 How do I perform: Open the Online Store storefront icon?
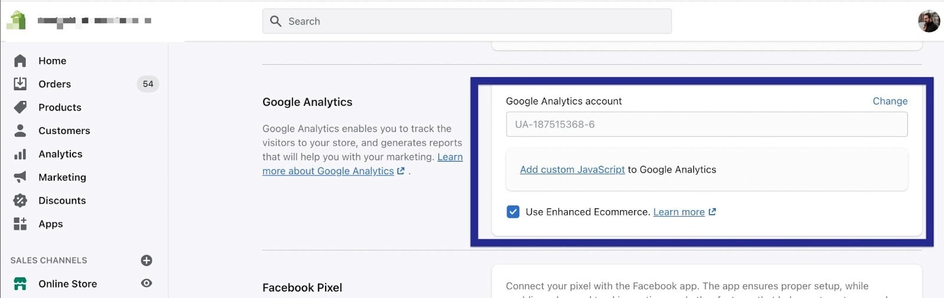tap(20, 284)
